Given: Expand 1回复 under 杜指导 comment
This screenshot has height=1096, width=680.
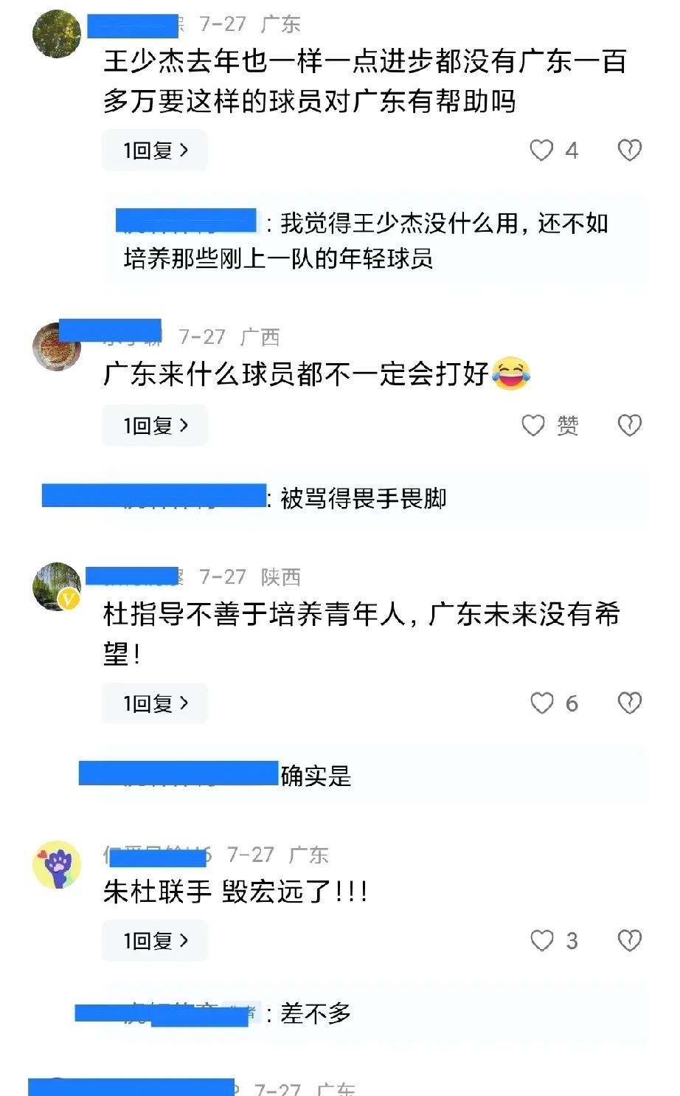Looking at the screenshot, I should [x=155, y=703].
